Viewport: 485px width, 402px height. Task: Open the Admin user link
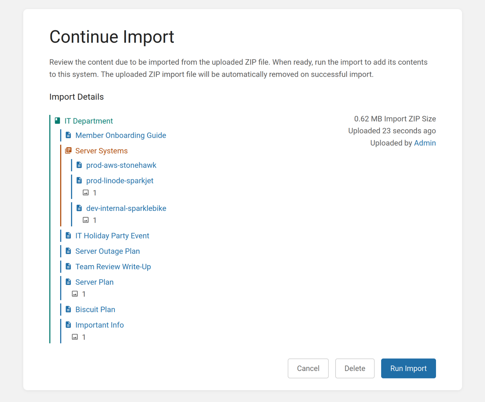[425, 143]
